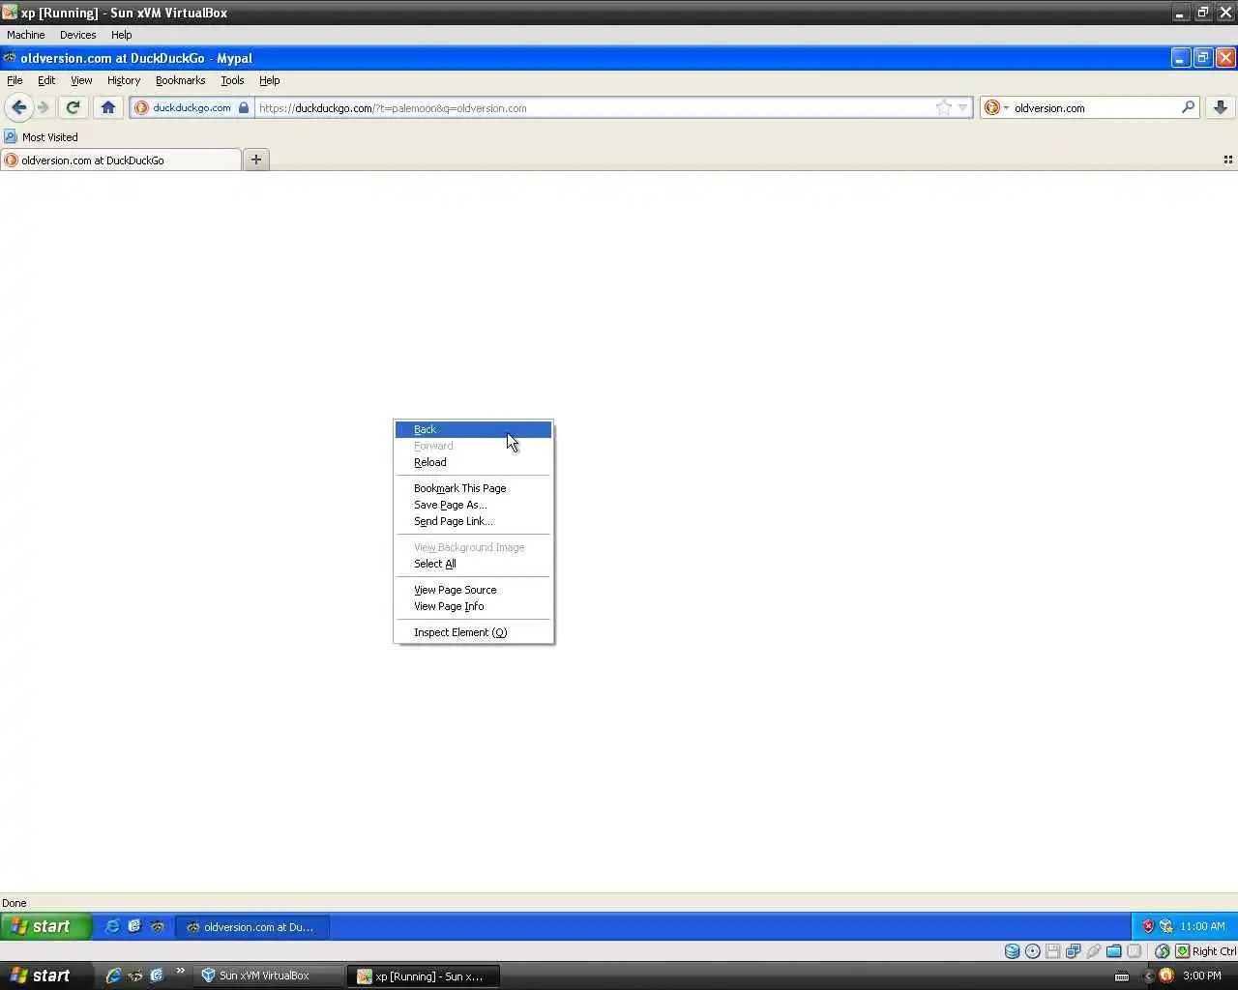Click VirtualBox CD/DVD status indicator
This screenshot has height=990, width=1238.
pos(1033,951)
